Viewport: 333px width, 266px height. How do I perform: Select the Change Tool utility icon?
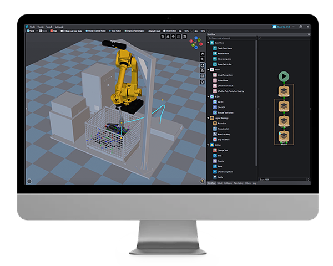pyautogui.click(x=215, y=150)
